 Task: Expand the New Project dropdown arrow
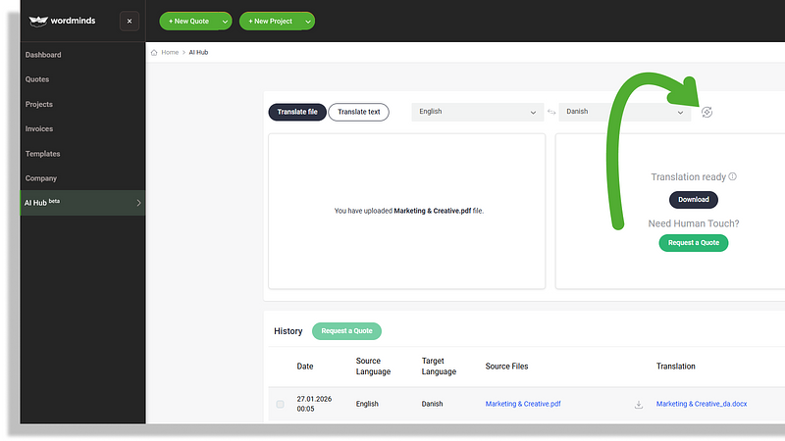pos(309,21)
